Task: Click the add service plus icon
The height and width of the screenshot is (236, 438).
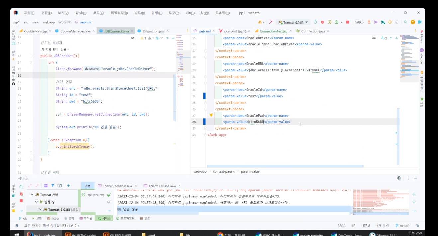Action: (x=68, y=186)
